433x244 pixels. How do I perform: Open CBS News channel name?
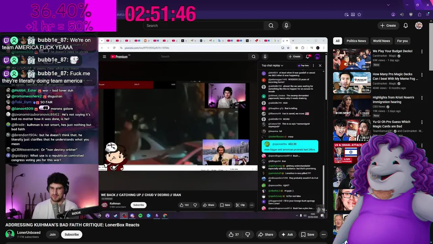379,106
